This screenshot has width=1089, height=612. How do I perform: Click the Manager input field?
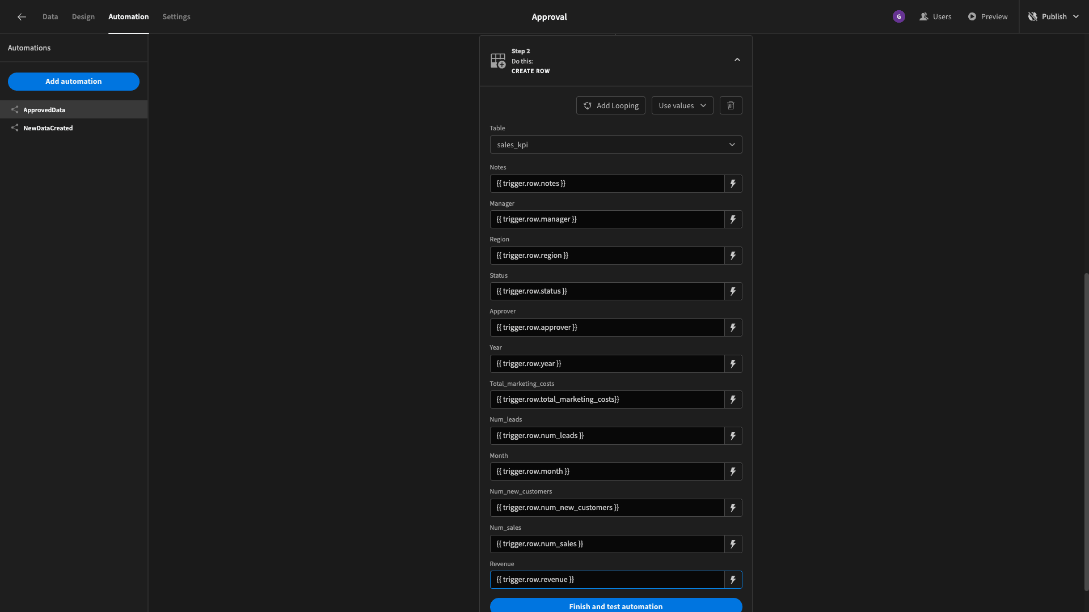click(x=607, y=219)
